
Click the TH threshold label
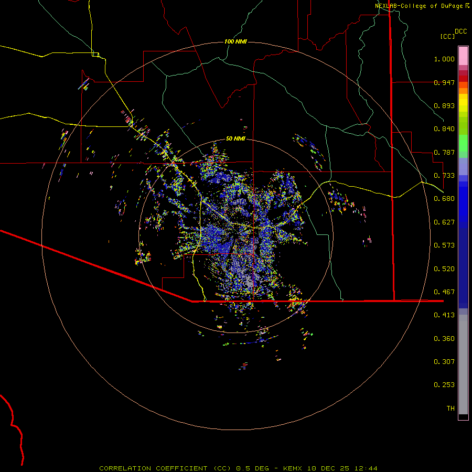(450, 409)
